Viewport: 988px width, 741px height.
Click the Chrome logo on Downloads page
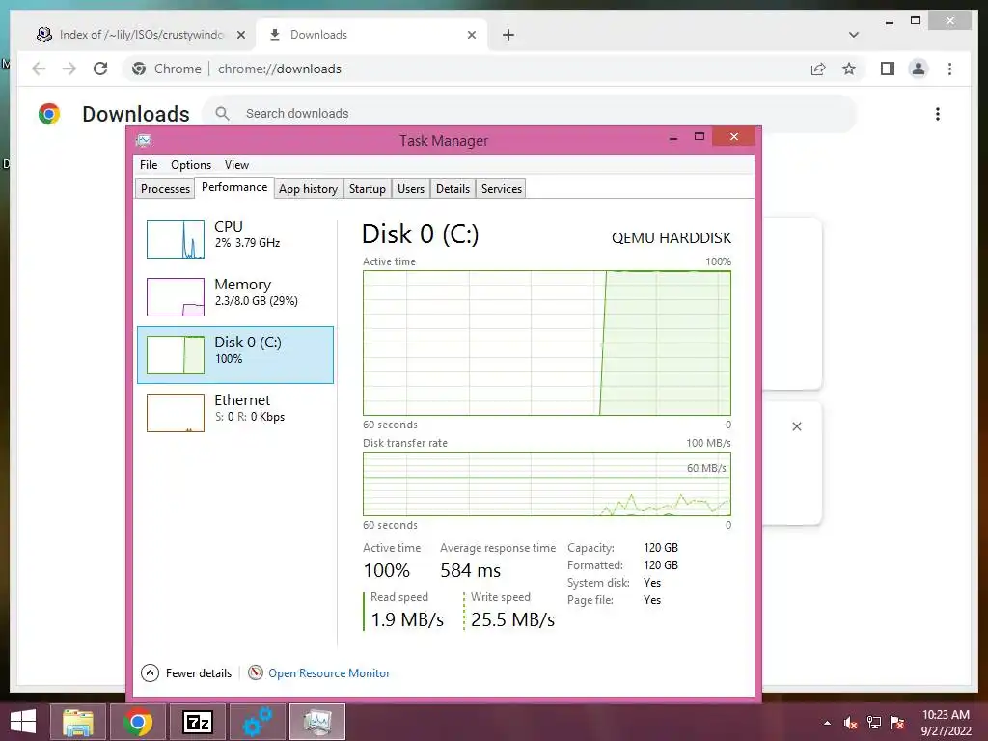pyautogui.click(x=49, y=114)
